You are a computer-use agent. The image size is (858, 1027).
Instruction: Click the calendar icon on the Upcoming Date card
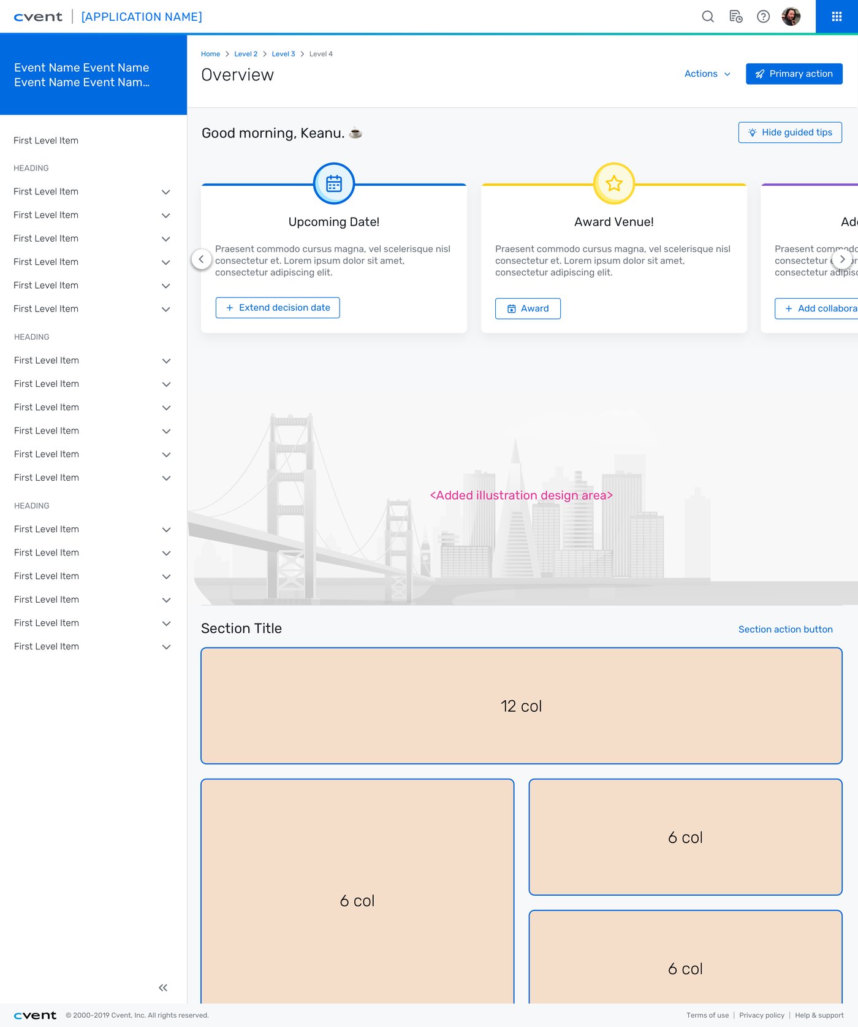point(334,183)
